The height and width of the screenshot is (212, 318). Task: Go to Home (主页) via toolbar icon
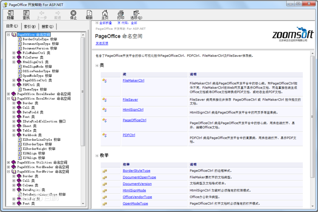click(105, 15)
